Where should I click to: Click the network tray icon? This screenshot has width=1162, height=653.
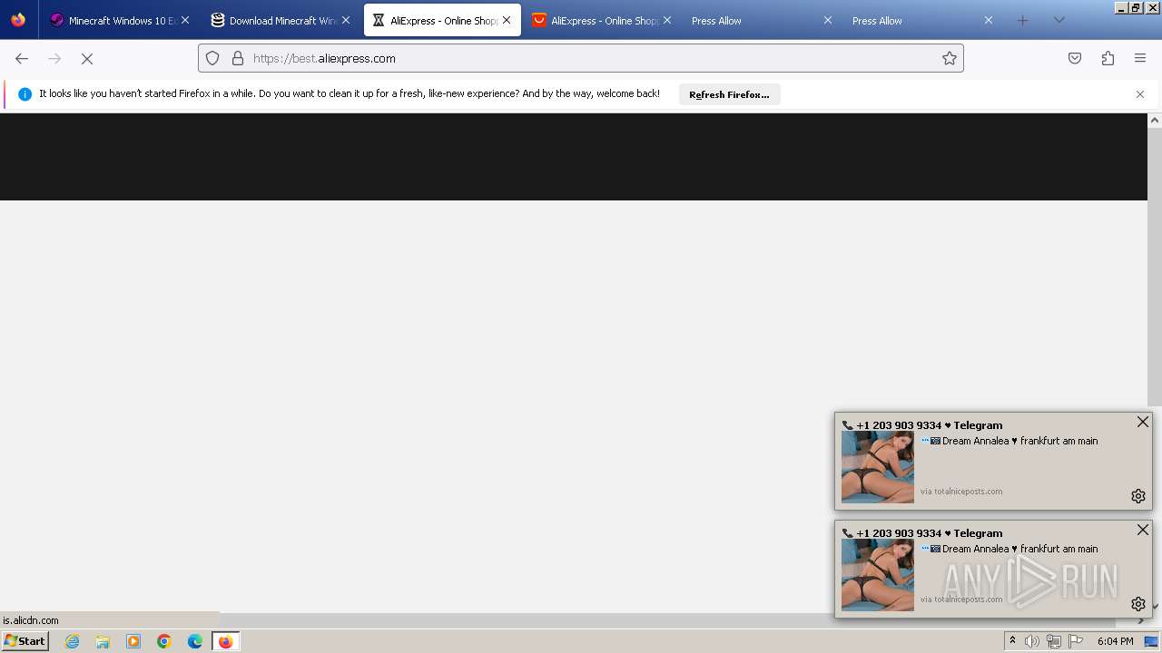pos(1054,641)
